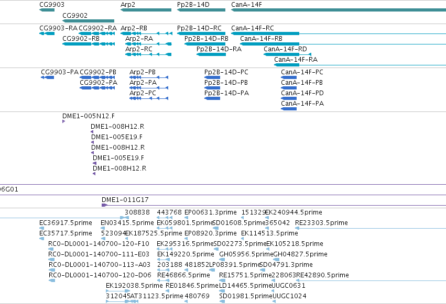The width and height of the screenshot is (446, 304).
Task: Click the Pp2B-14D-PC protein label
Action: tap(226, 72)
